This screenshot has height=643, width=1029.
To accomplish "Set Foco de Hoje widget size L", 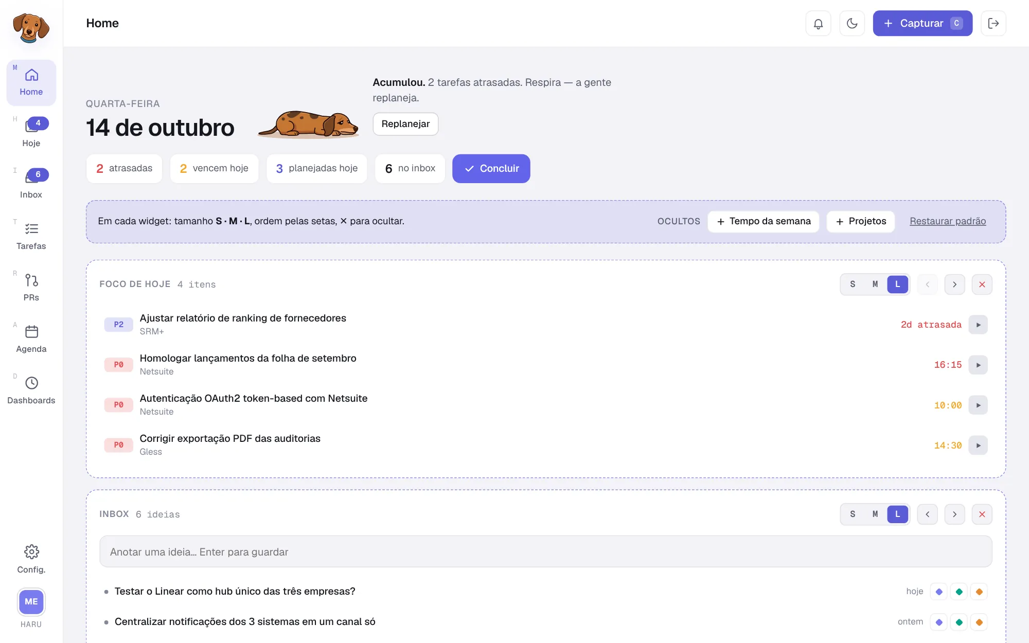I will [x=898, y=284].
